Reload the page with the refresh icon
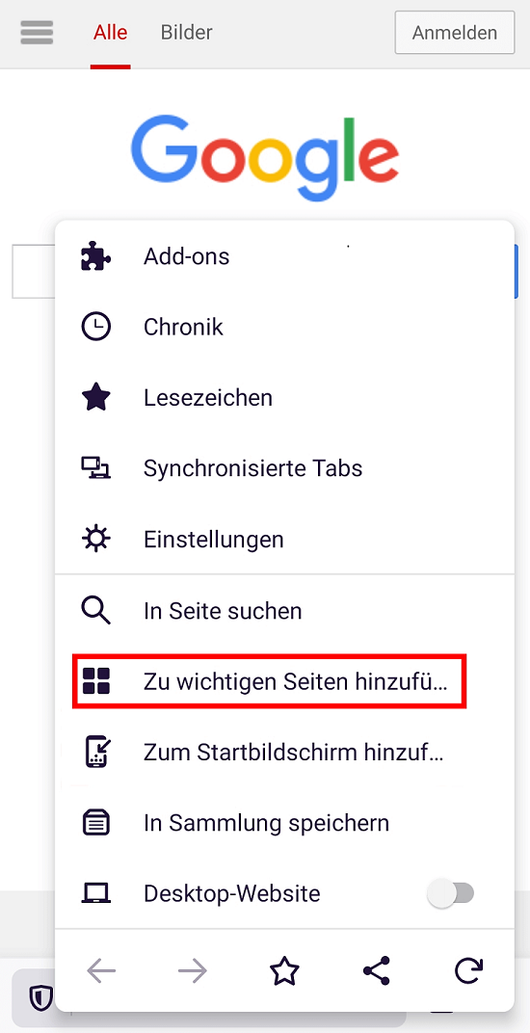The height and width of the screenshot is (1033, 530). pos(468,970)
